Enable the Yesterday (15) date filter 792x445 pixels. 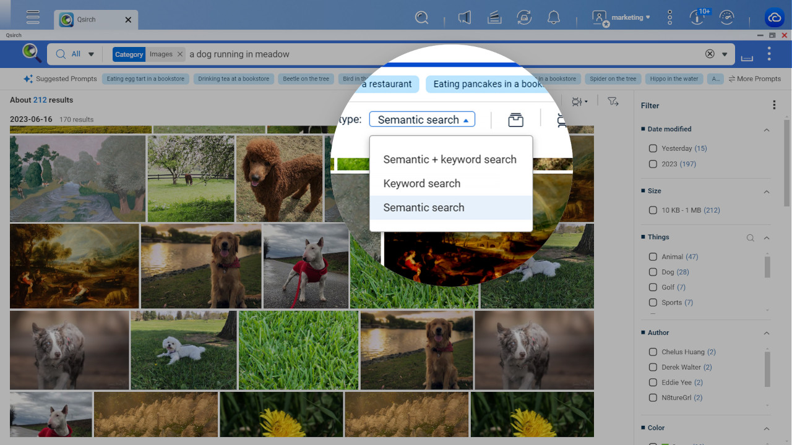click(653, 148)
